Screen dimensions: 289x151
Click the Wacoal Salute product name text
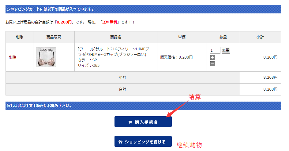113,52
